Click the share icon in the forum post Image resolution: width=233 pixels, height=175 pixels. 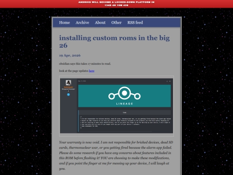click(167, 81)
